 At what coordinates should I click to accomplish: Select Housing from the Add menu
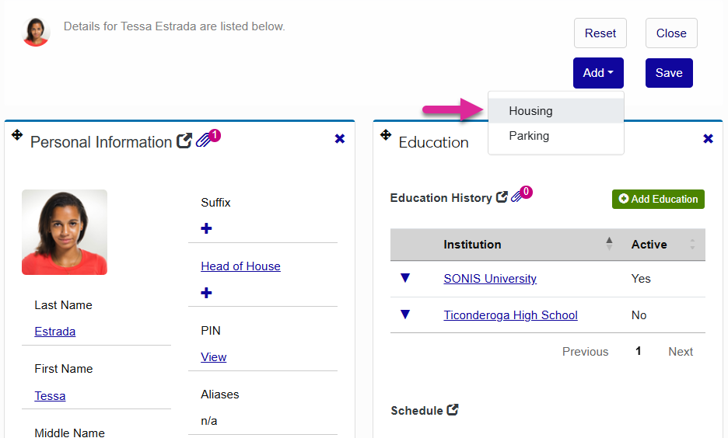(x=531, y=111)
